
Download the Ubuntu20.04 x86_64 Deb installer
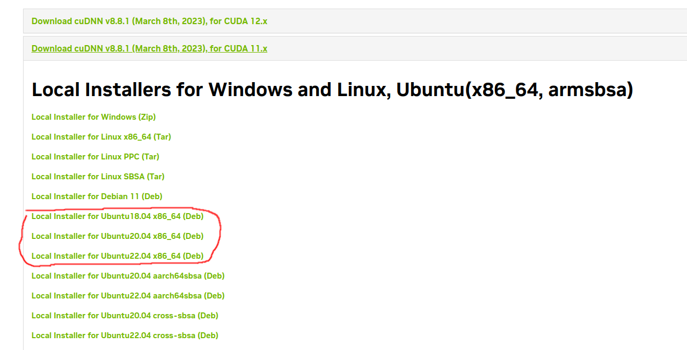[x=118, y=236]
